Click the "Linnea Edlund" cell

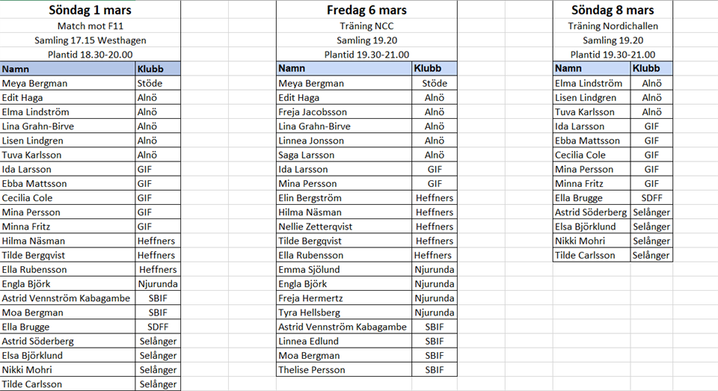pos(344,342)
